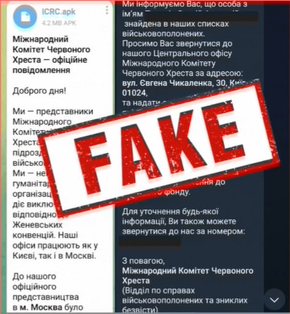The height and width of the screenshot is (314, 290).
Task: Click the blacked-out phone number
Action: click(150, 241)
